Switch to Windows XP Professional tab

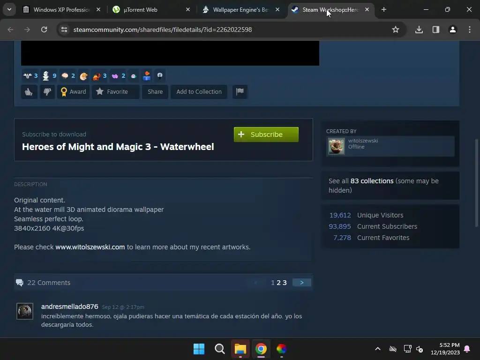[61, 10]
